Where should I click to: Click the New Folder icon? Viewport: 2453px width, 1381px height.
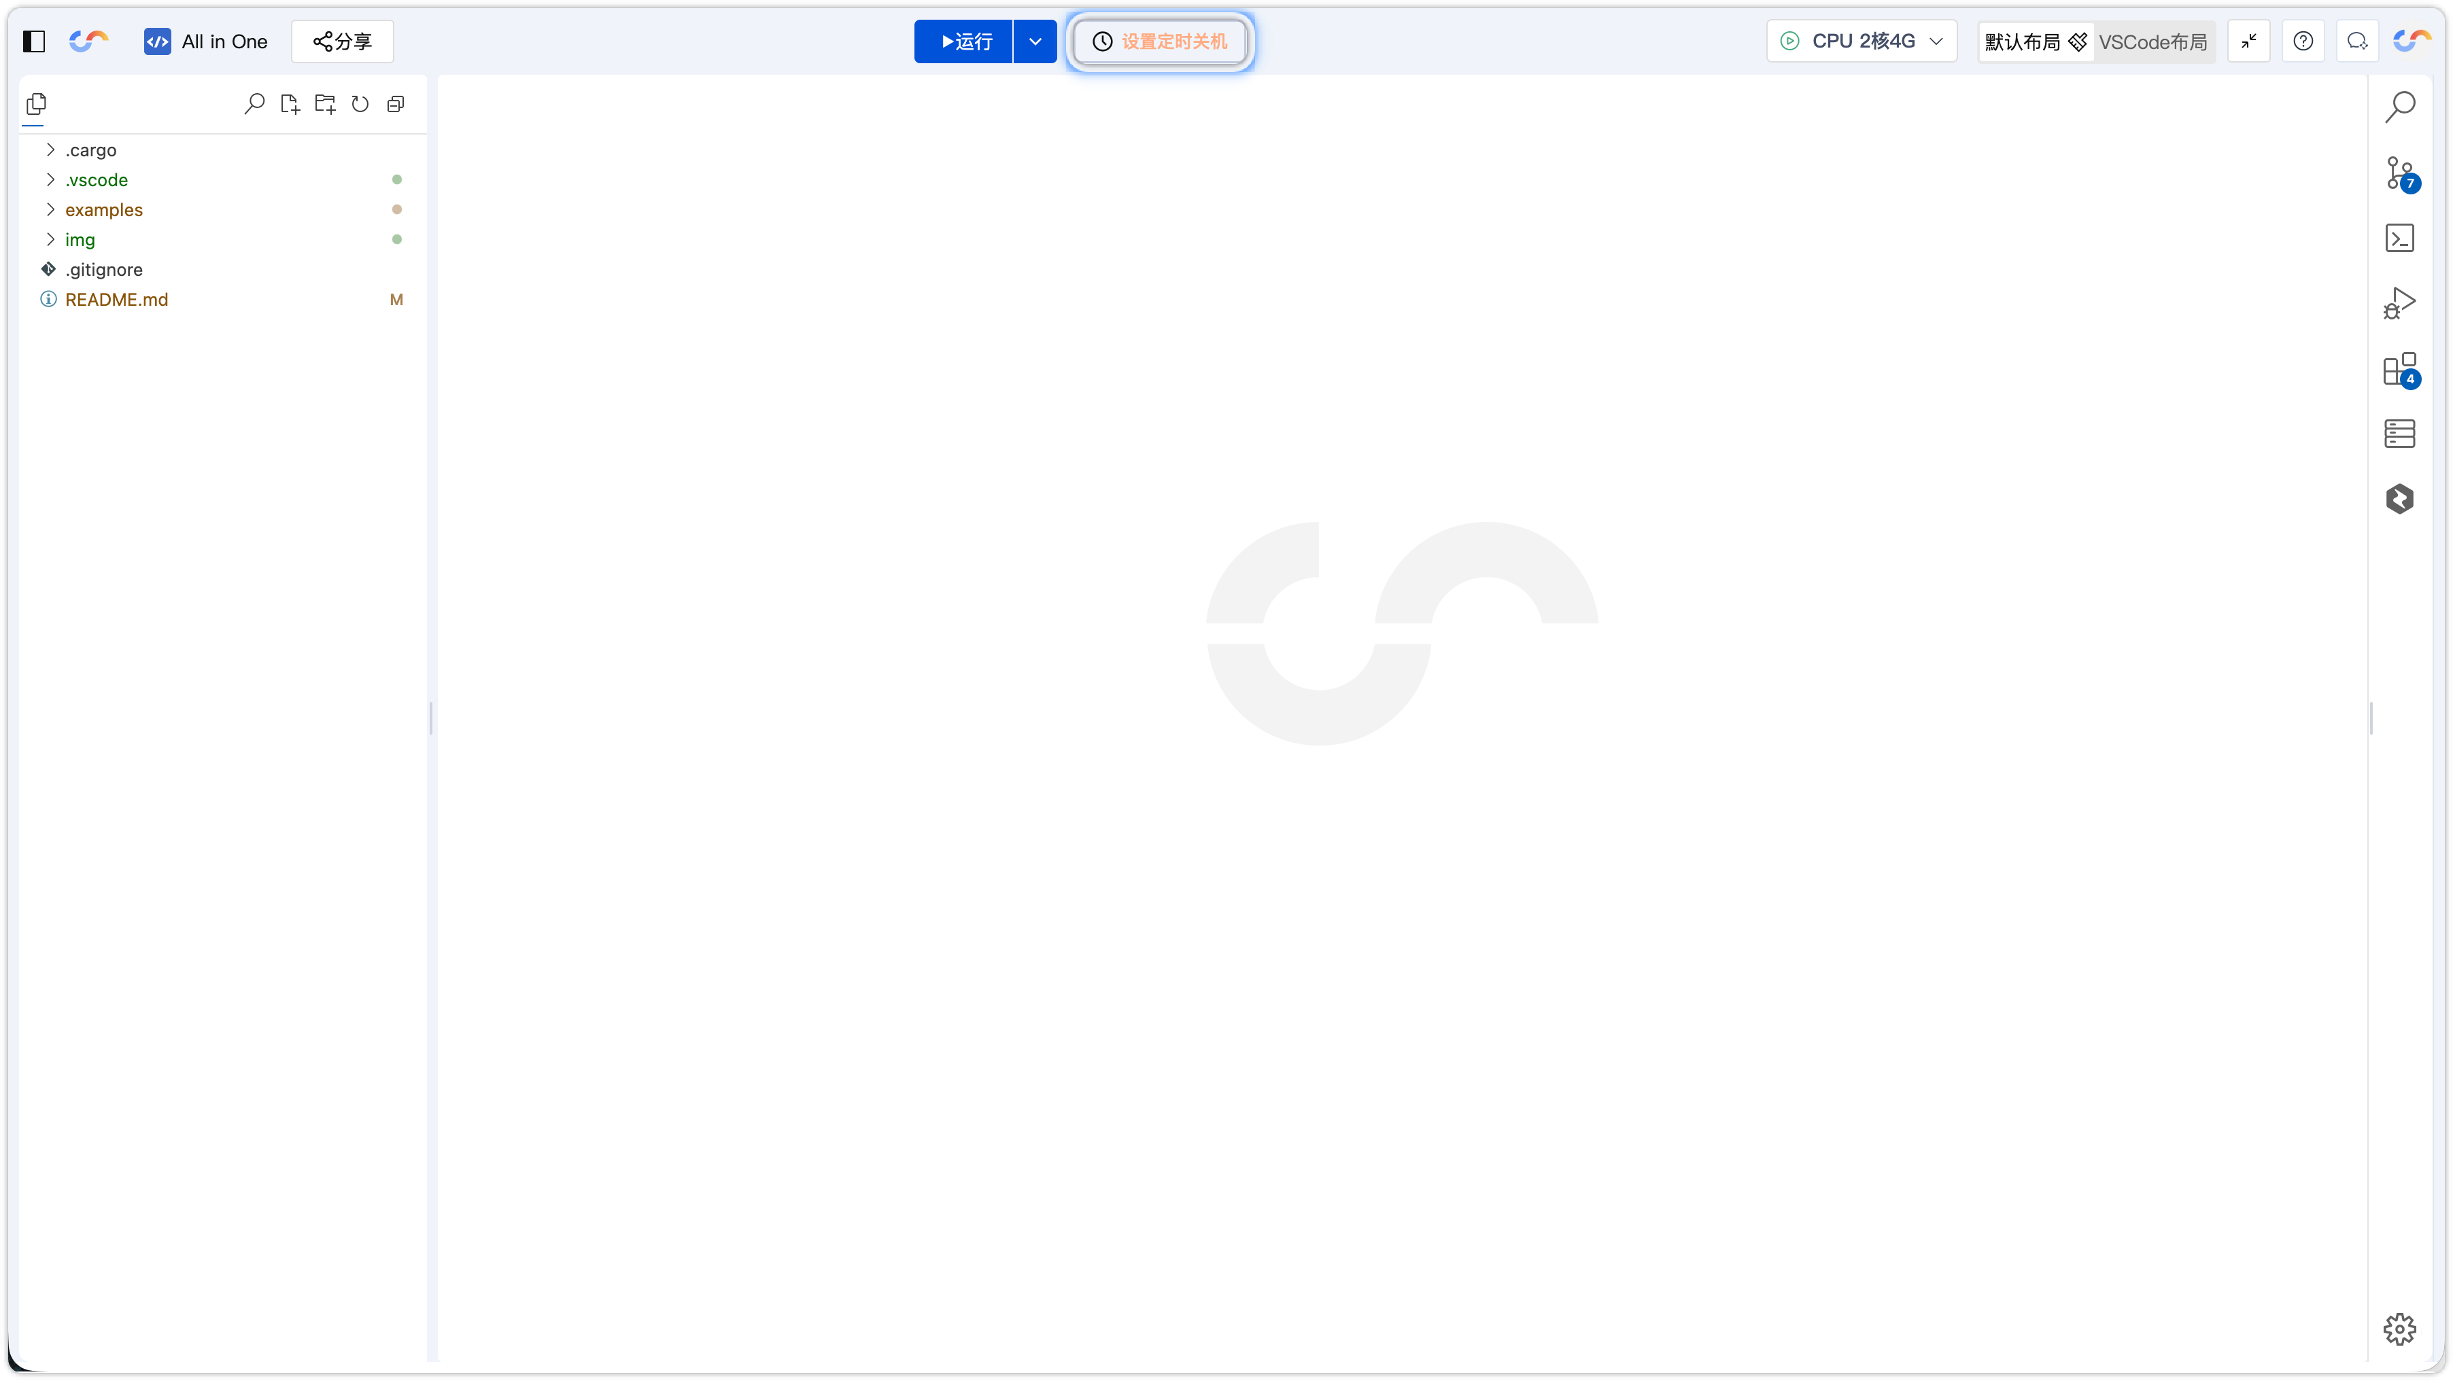coord(325,104)
